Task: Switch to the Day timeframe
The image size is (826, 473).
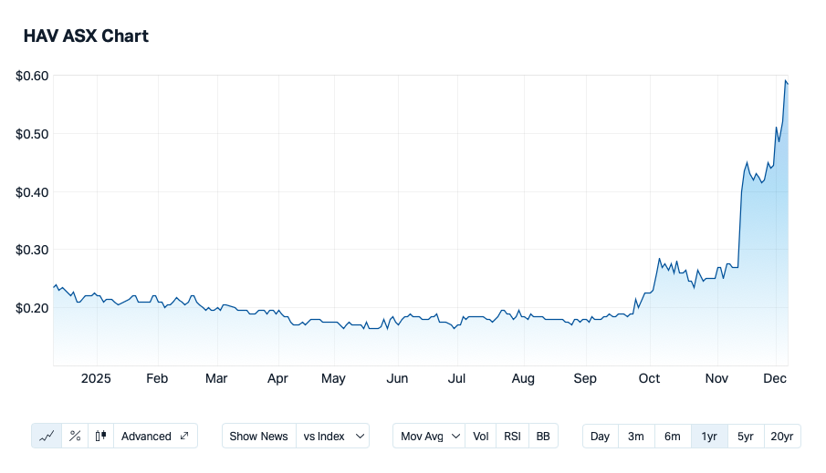Action: [600, 436]
